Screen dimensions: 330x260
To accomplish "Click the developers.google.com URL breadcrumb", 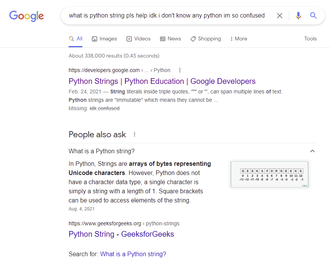I will (104, 70).
